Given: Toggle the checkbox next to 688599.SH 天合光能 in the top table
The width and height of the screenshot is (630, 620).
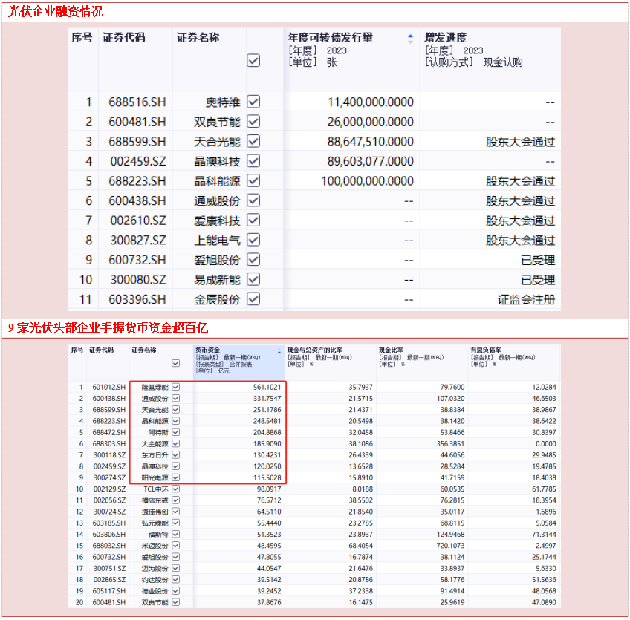Looking at the screenshot, I should tap(253, 141).
